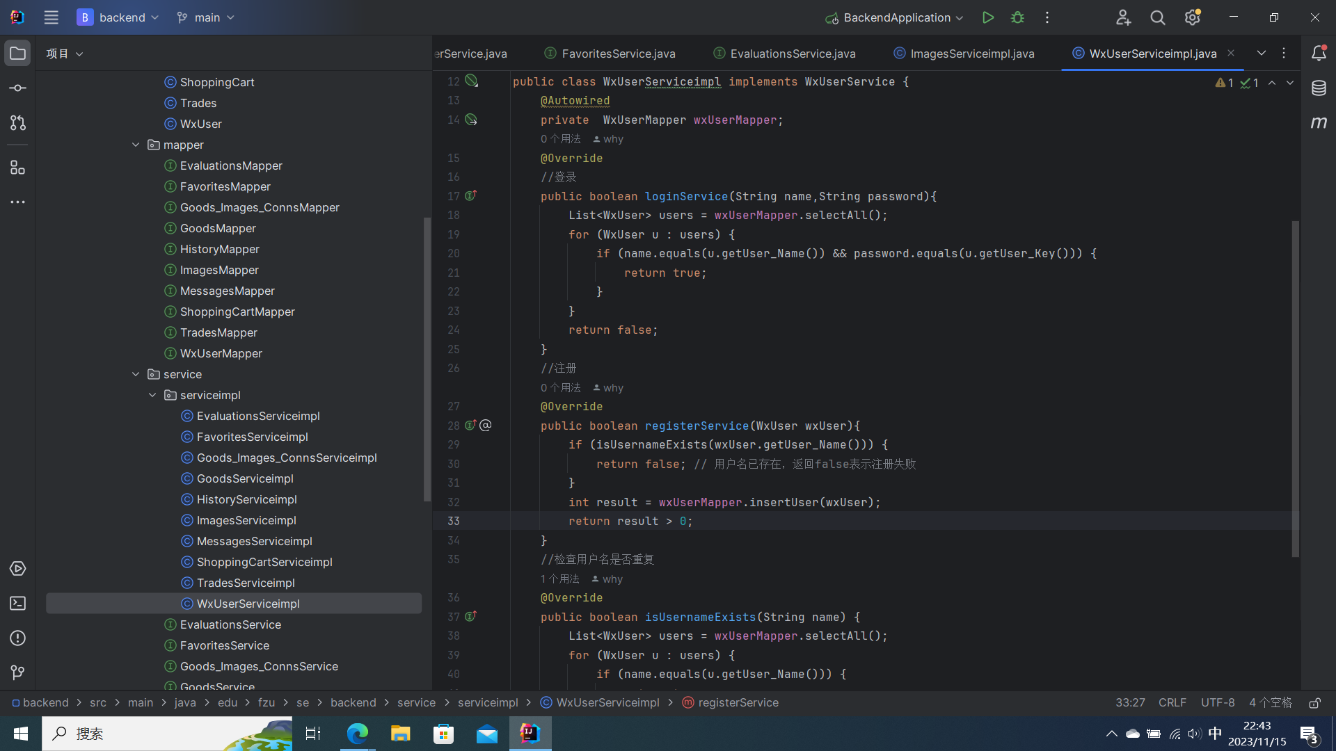Open the Git tool window
This screenshot has width=1336, height=751.
click(17, 672)
